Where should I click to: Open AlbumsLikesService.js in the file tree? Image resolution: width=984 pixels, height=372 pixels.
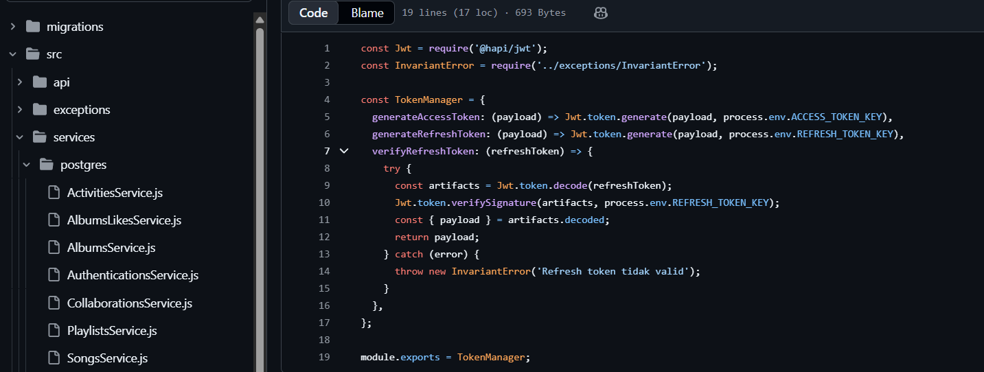124,220
